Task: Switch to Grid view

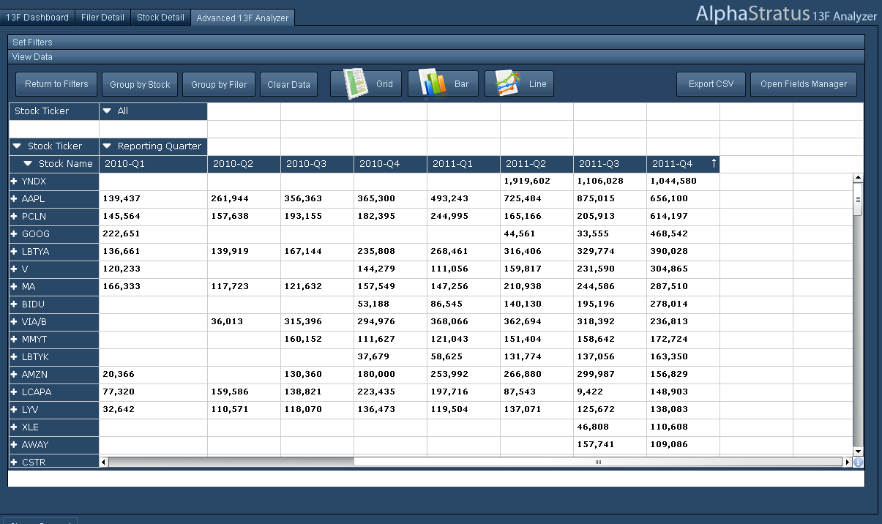Action: (365, 84)
